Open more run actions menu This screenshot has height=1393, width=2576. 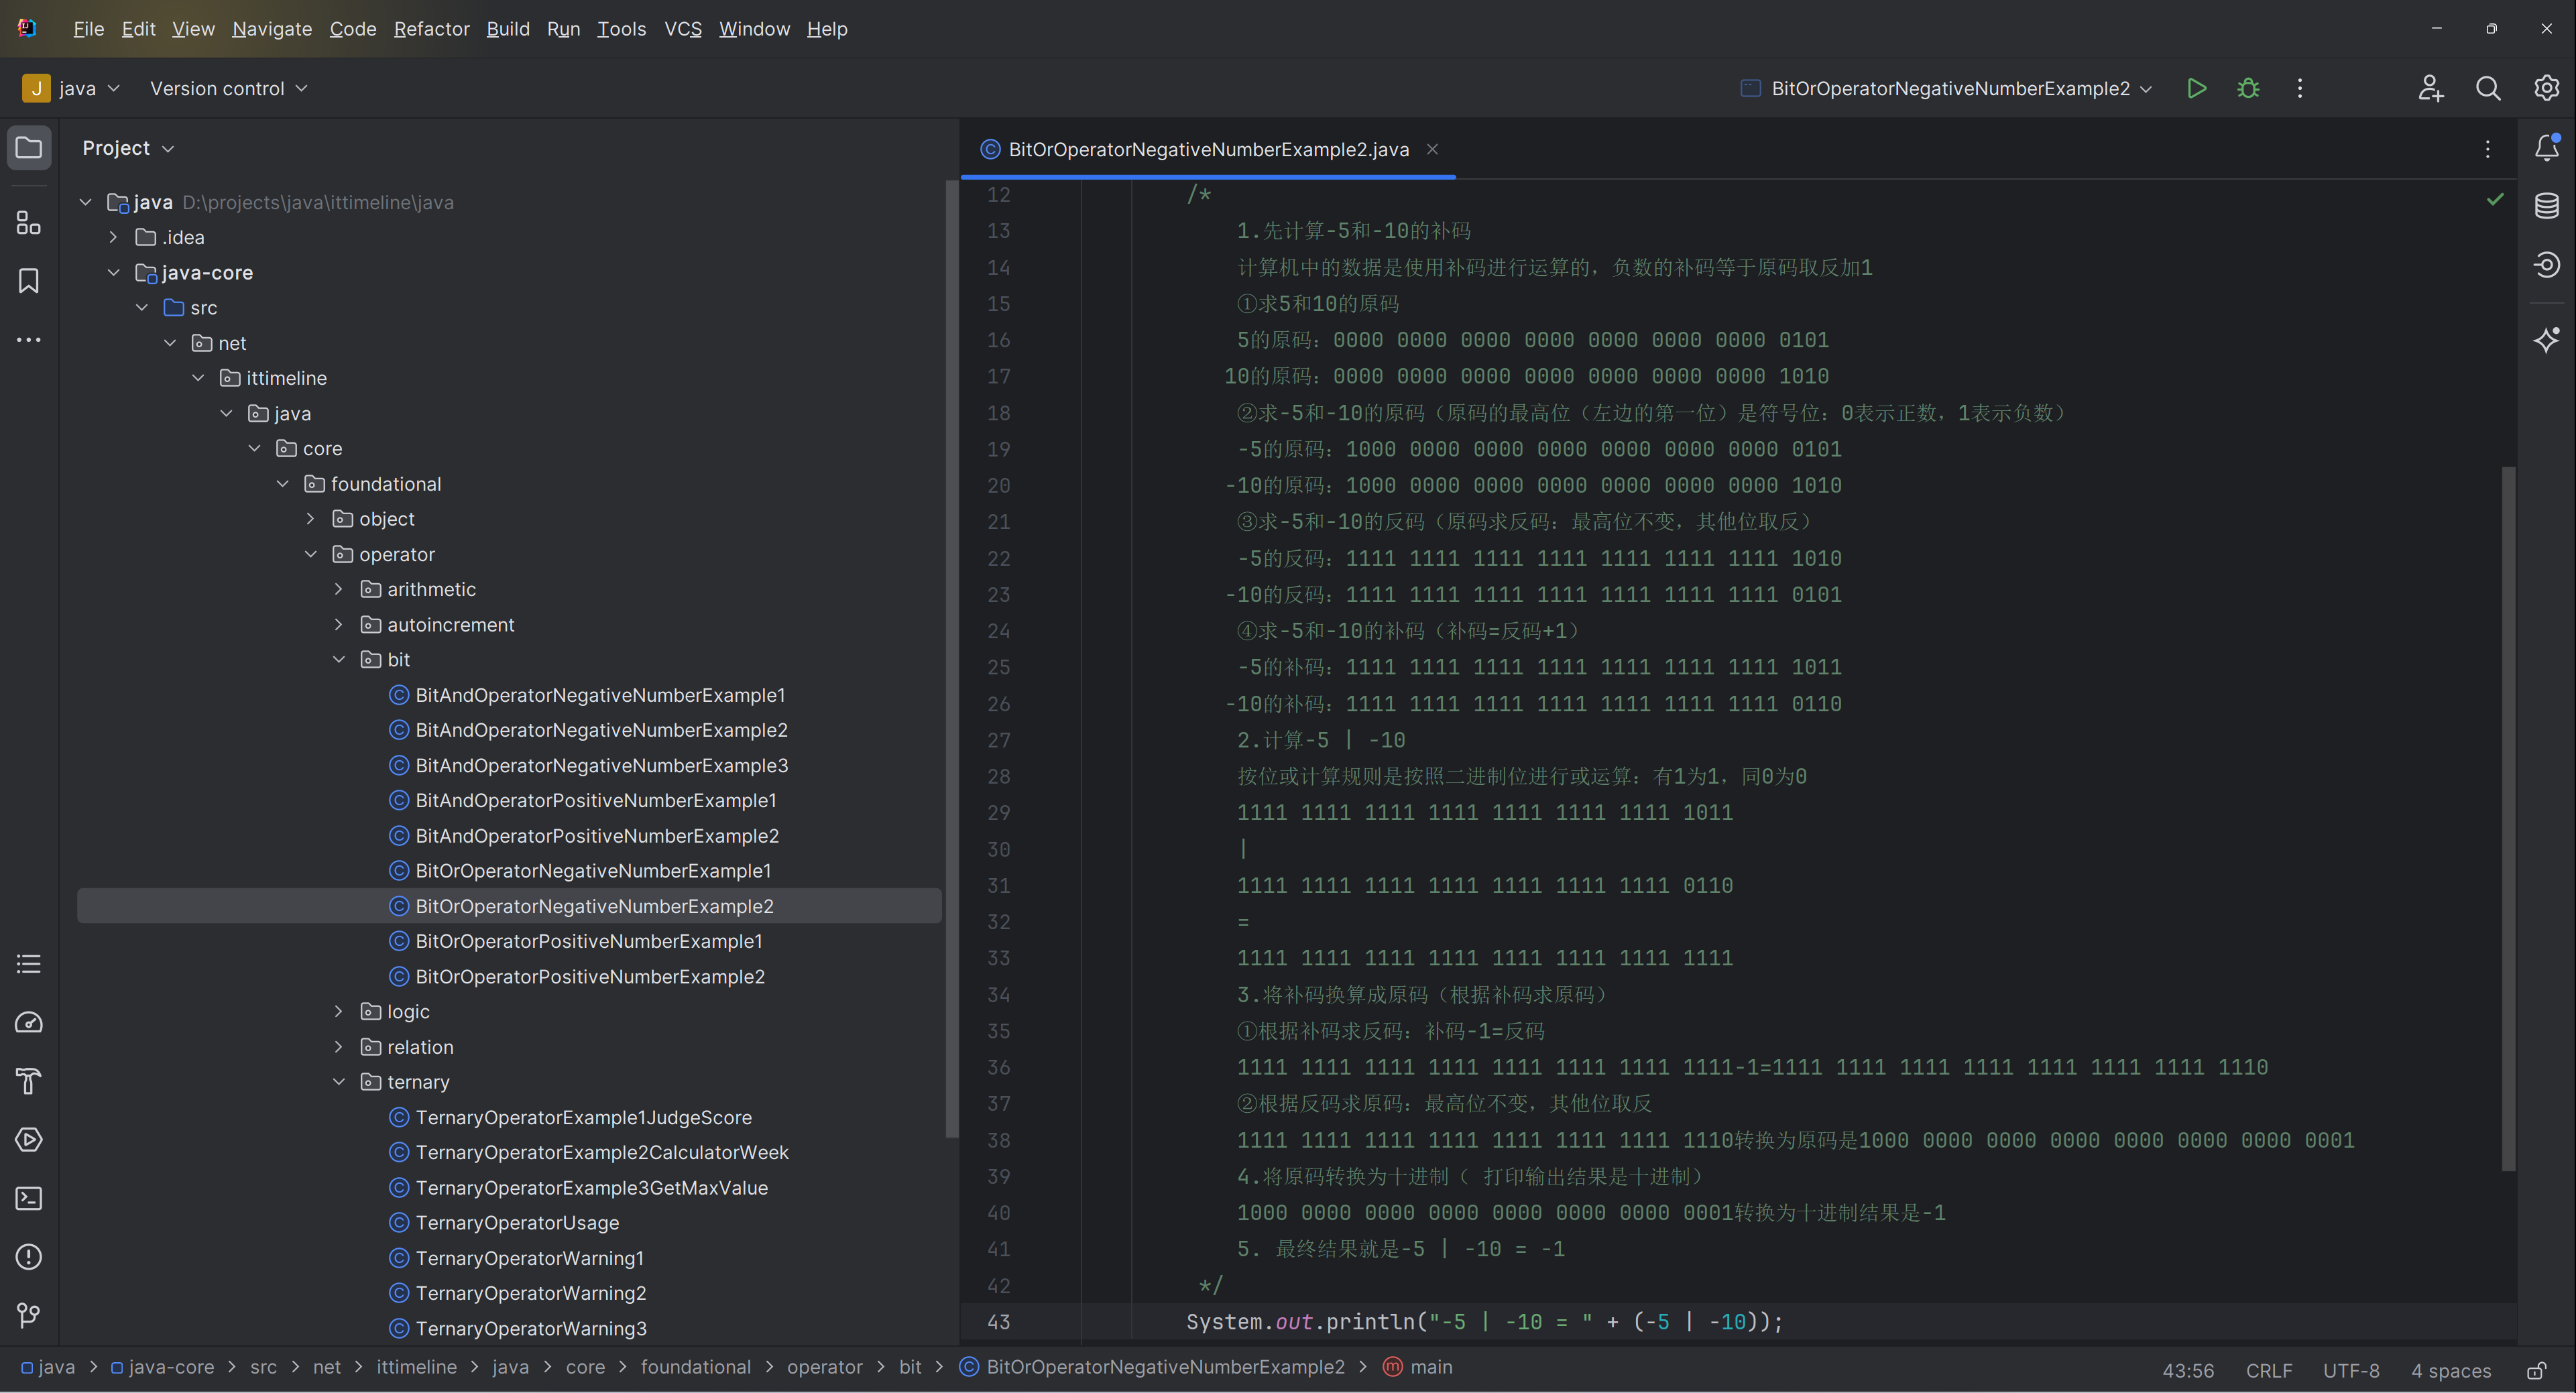tap(2300, 88)
